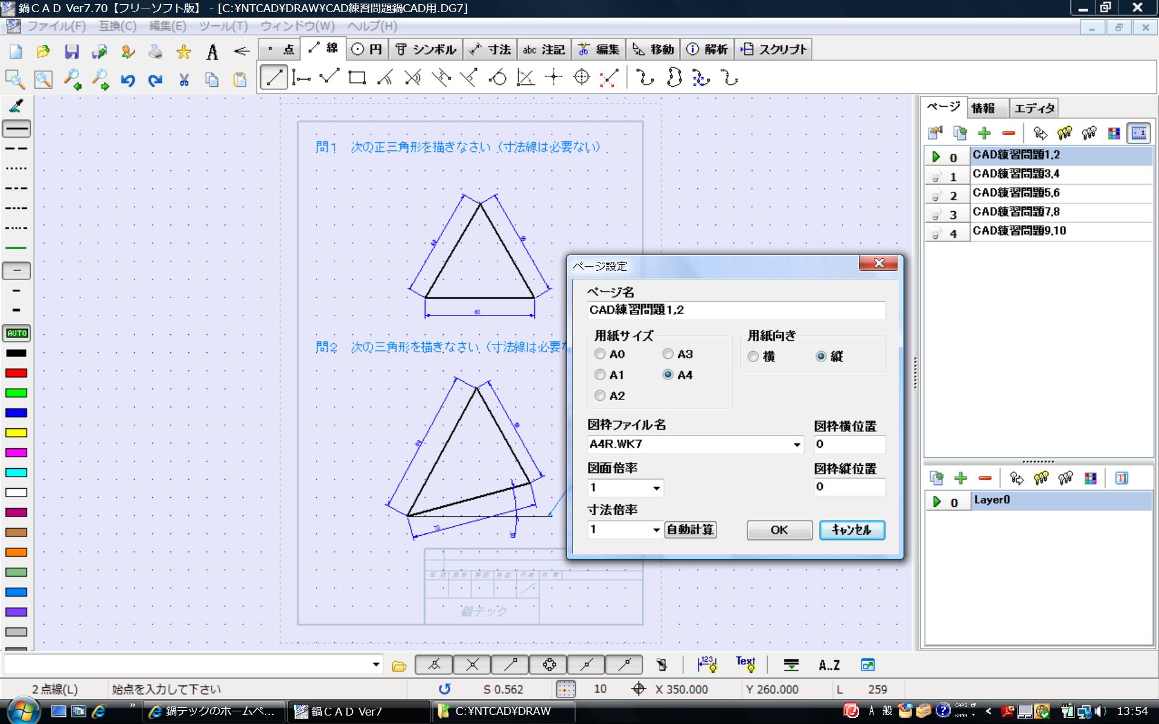
Task: Open the ツール(T) menu
Action: coord(223,26)
